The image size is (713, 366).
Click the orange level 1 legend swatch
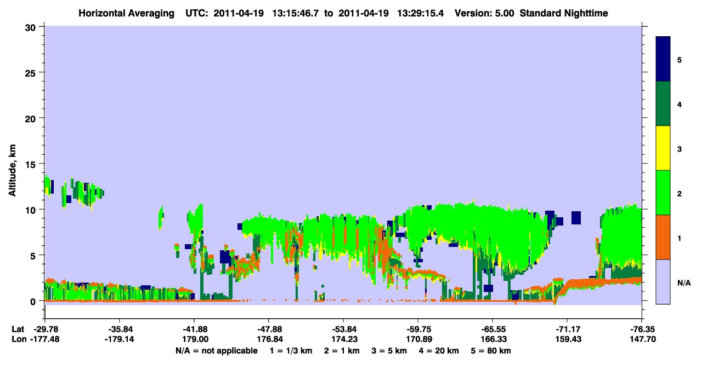point(663,237)
